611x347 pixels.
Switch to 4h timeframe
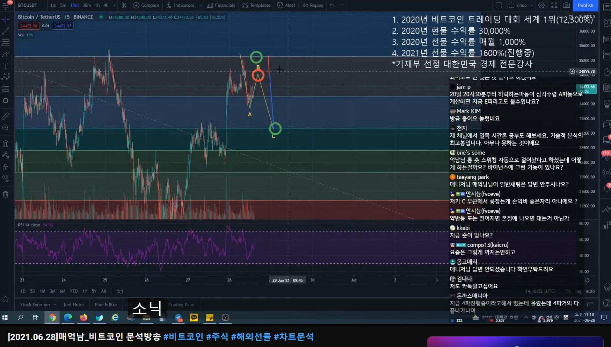point(106,5)
